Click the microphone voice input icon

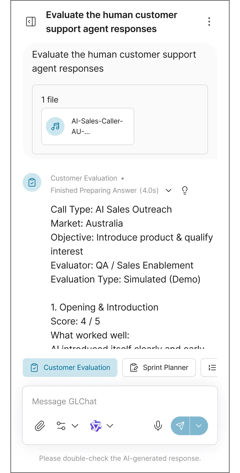tap(158, 426)
